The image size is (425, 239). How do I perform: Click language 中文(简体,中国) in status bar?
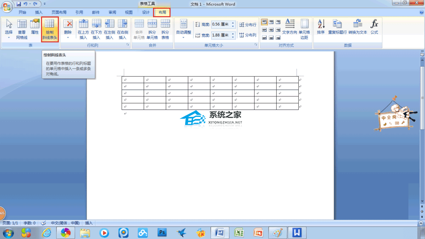tap(65, 223)
